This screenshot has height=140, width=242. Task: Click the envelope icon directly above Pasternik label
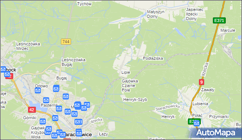tap(46, 100)
